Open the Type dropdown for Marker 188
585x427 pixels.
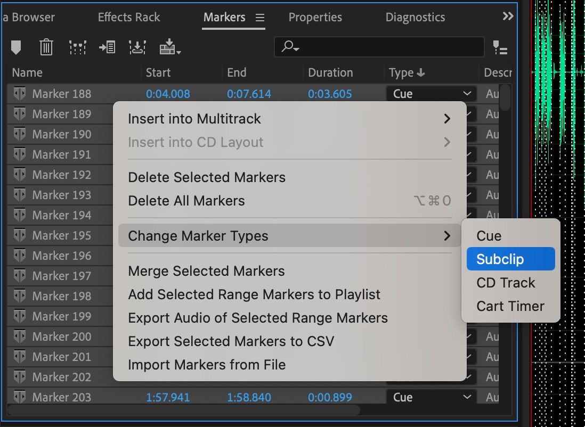click(430, 93)
